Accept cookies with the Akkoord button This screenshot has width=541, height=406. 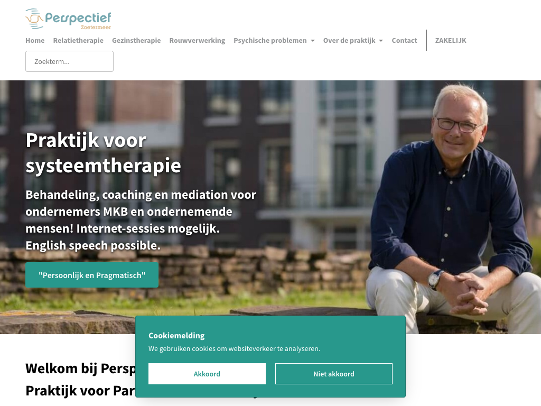tap(207, 374)
